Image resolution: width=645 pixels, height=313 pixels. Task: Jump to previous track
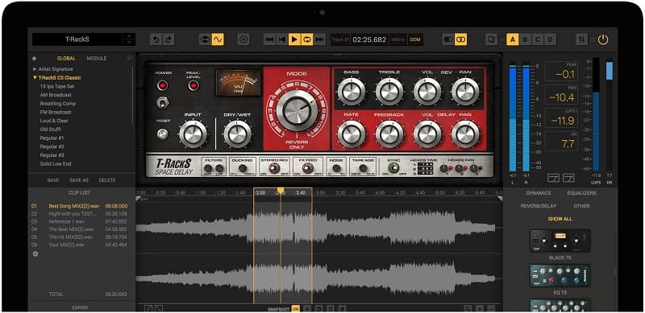point(269,39)
